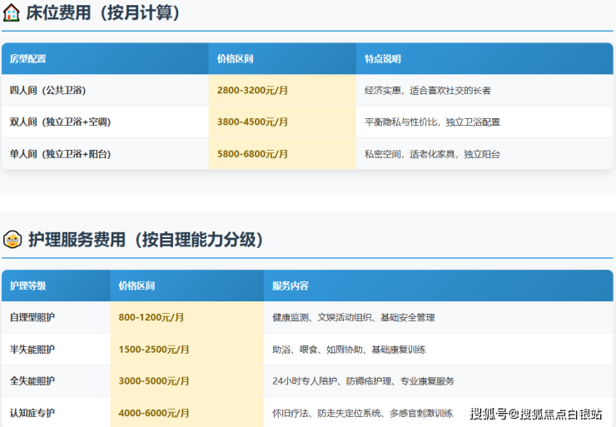The height and width of the screenshot is (427, 616).
Task: Click the 护理服务费用（按自理能力分级）heading
Action: [x=146, y=240]
